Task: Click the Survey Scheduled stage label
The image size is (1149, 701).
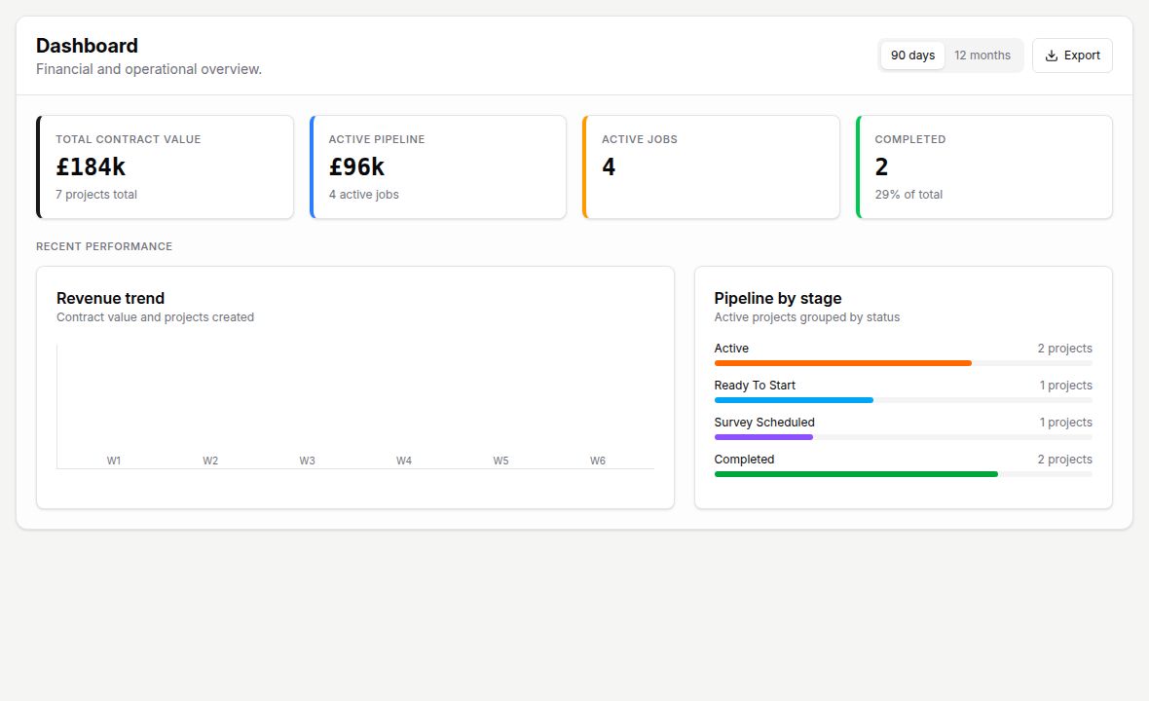Action: (764, 423)
